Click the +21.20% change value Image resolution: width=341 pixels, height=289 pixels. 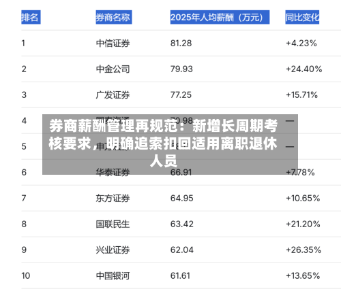pos(303,224)
